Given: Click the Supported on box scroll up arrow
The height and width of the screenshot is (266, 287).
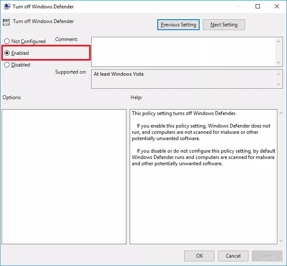Looking at the screenshot, I should click(279, 74).
